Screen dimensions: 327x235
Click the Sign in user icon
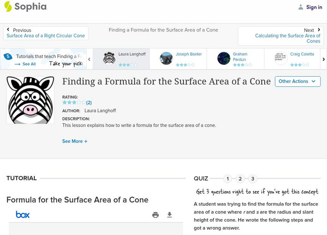(x=301, y=7)
